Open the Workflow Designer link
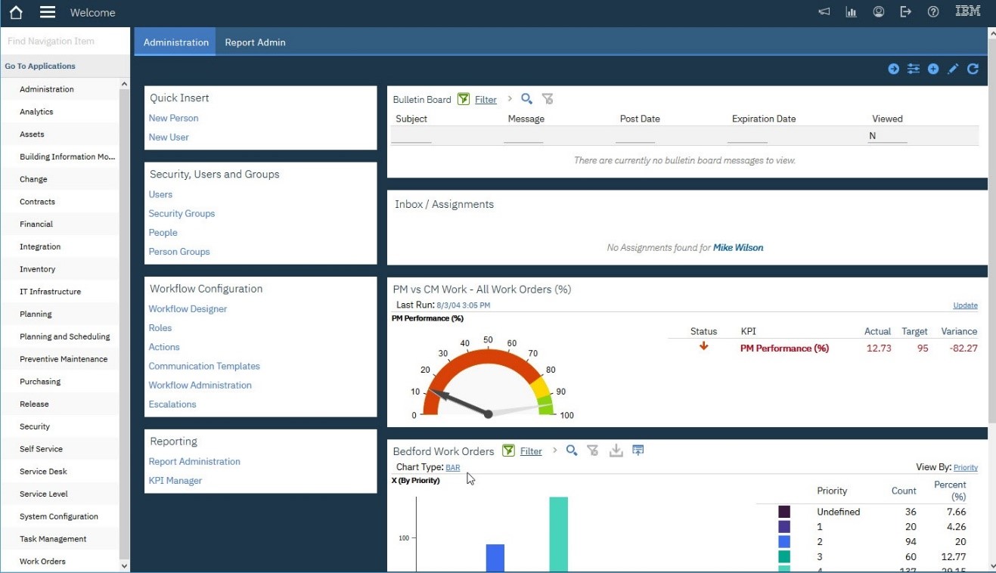The width and height of the screenshot is (996, 573). click(x=188, y=308)
